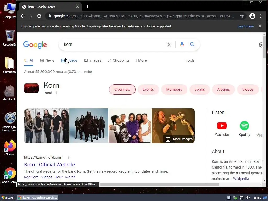Image resolution: width=268 pixels, height=201 pixels.
Task: Open the kornofficial.com result options dots
Action: click(69, 157)
